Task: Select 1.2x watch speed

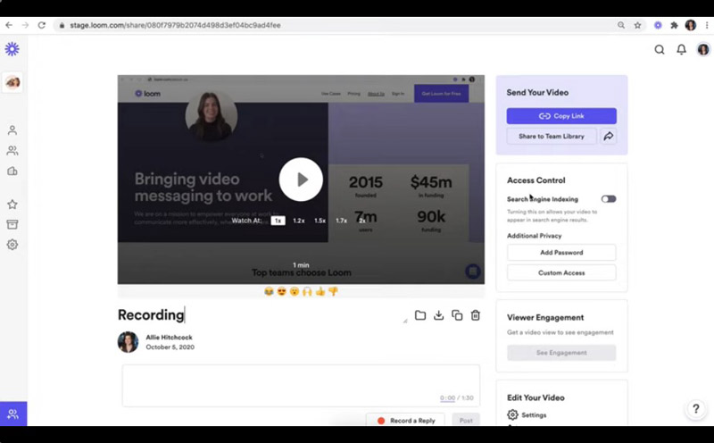Action: [299, 221]
